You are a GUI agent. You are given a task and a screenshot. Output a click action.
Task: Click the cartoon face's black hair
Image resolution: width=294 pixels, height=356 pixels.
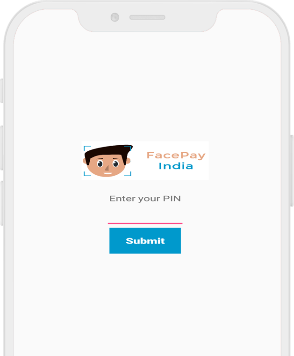coord(108,151)
